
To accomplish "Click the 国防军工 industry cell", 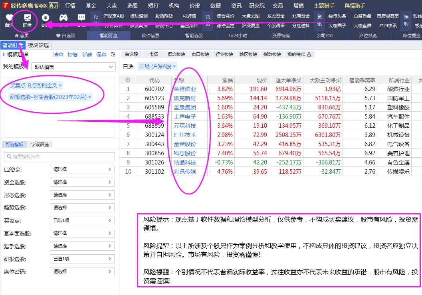I will tap(398, 98).
